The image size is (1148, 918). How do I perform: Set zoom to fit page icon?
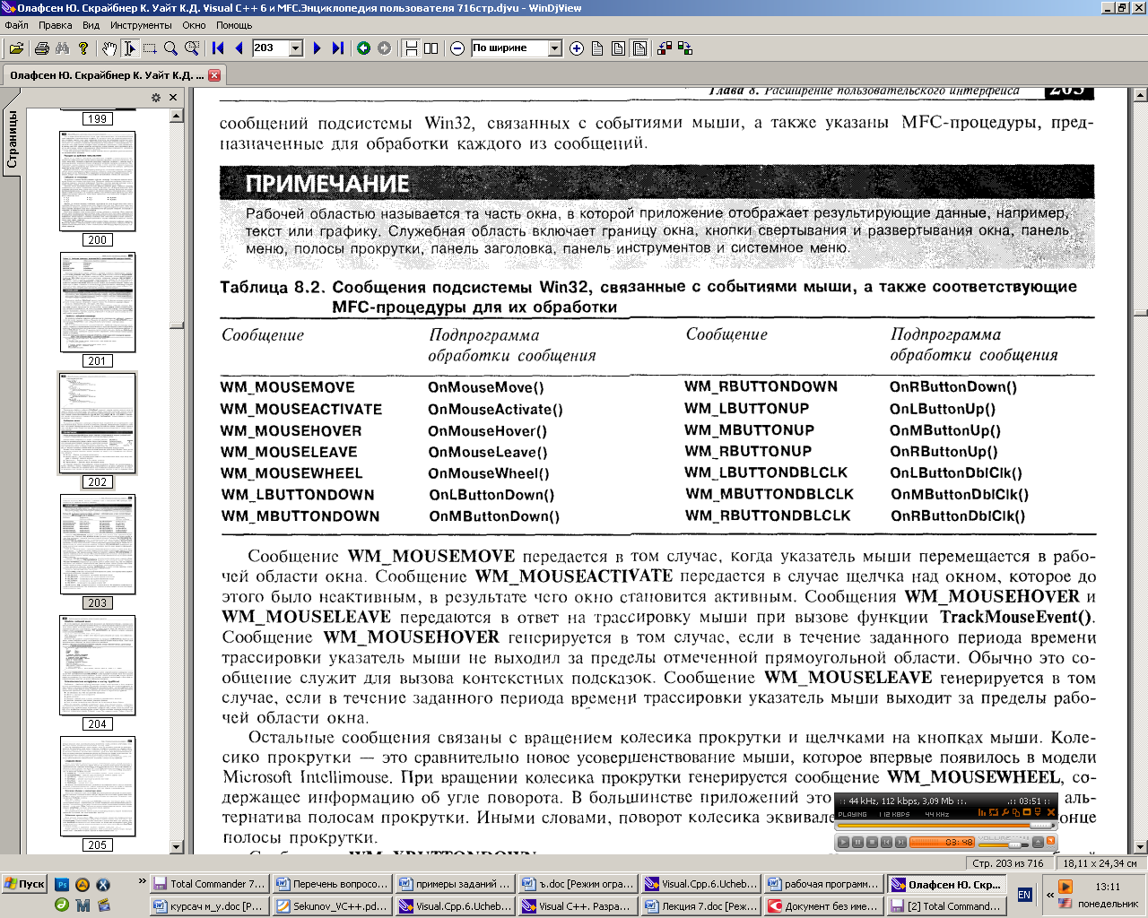pos(618,48)
